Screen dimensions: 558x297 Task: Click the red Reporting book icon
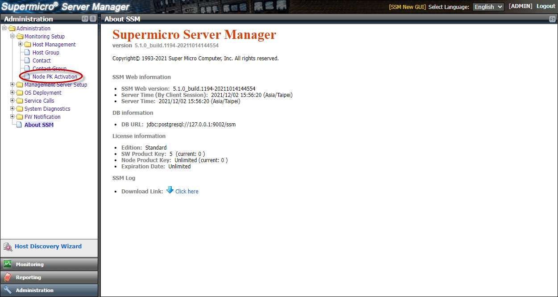8,277
